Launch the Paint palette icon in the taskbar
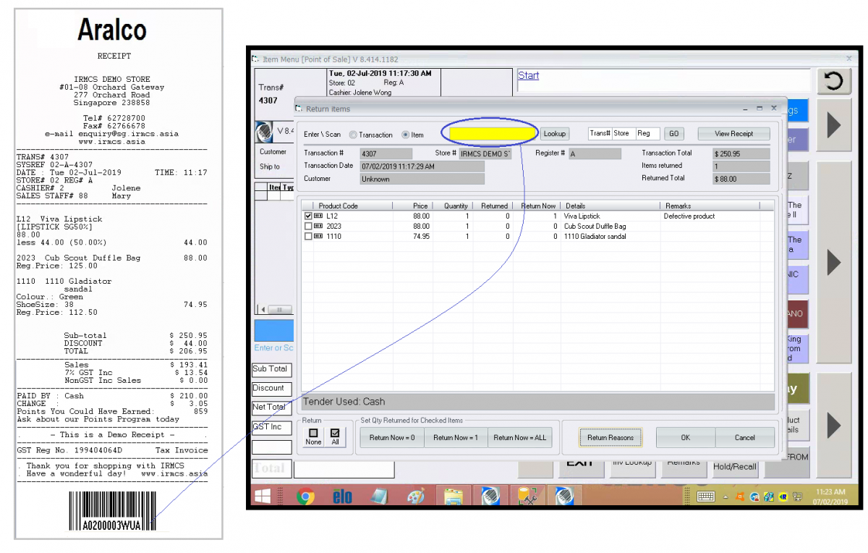The width and height of the screenshot is (868, 553). [x=417, y=497]
